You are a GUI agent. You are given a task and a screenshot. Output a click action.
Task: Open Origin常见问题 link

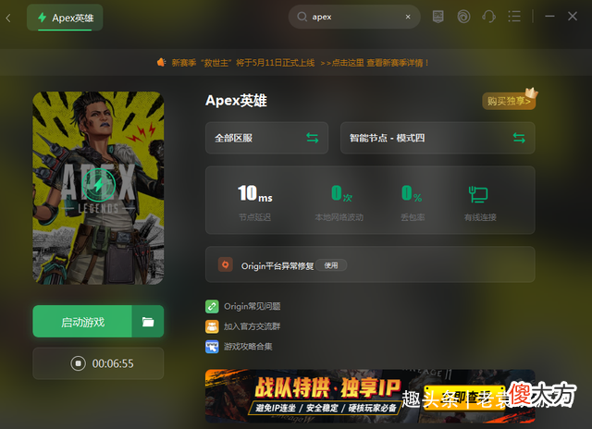point(253,306)
